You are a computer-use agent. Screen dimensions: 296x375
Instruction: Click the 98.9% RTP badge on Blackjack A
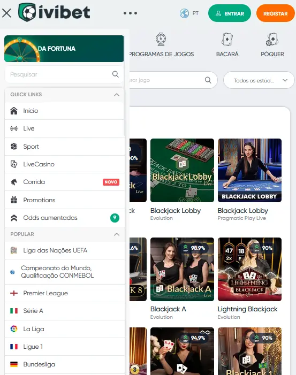click(x=195, y=248)
